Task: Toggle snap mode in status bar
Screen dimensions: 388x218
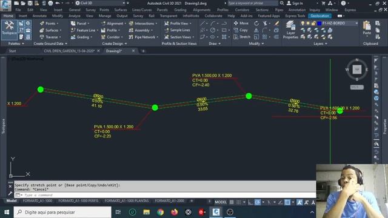Action: tap(238, 202)
